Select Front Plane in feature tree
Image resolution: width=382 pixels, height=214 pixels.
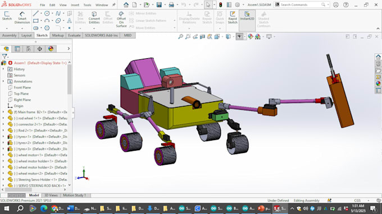point(22,87)
